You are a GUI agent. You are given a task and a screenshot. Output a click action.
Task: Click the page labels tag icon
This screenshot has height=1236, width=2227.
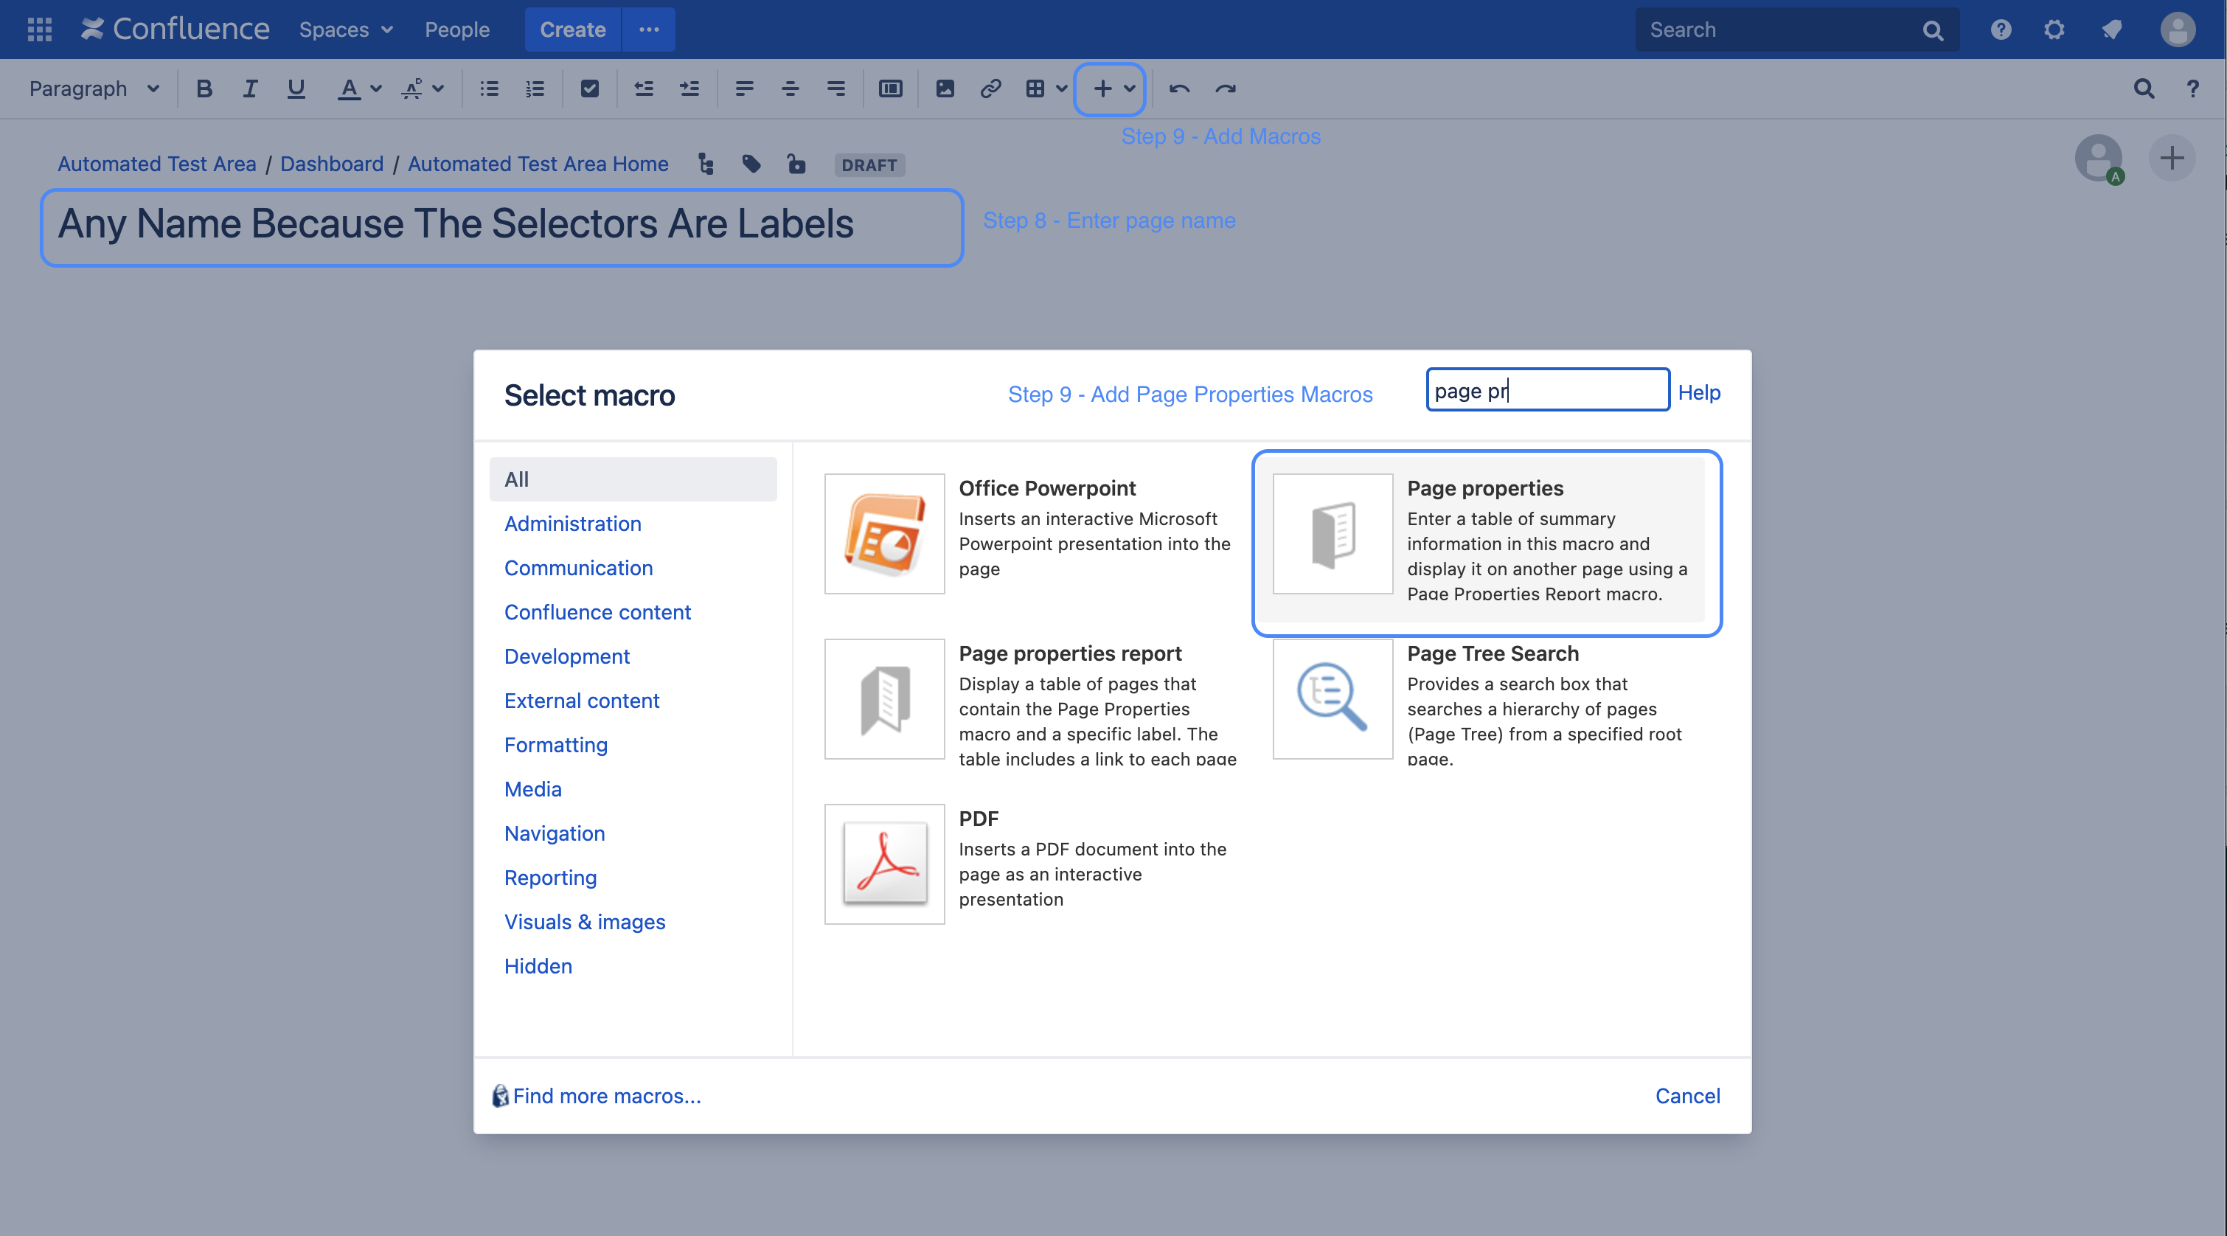tap(751, 164)
